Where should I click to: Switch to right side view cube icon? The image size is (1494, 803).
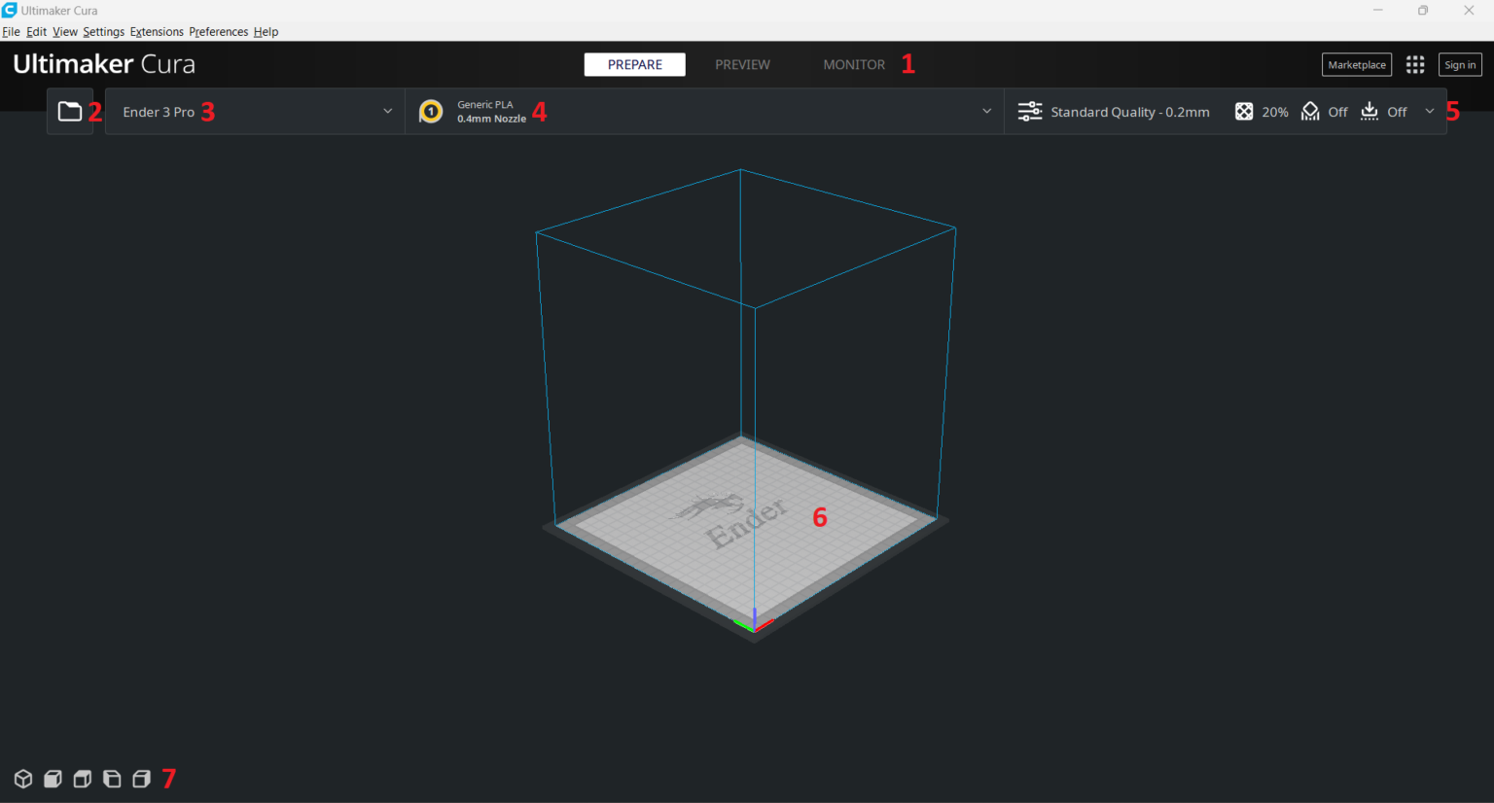pos(141,779)
